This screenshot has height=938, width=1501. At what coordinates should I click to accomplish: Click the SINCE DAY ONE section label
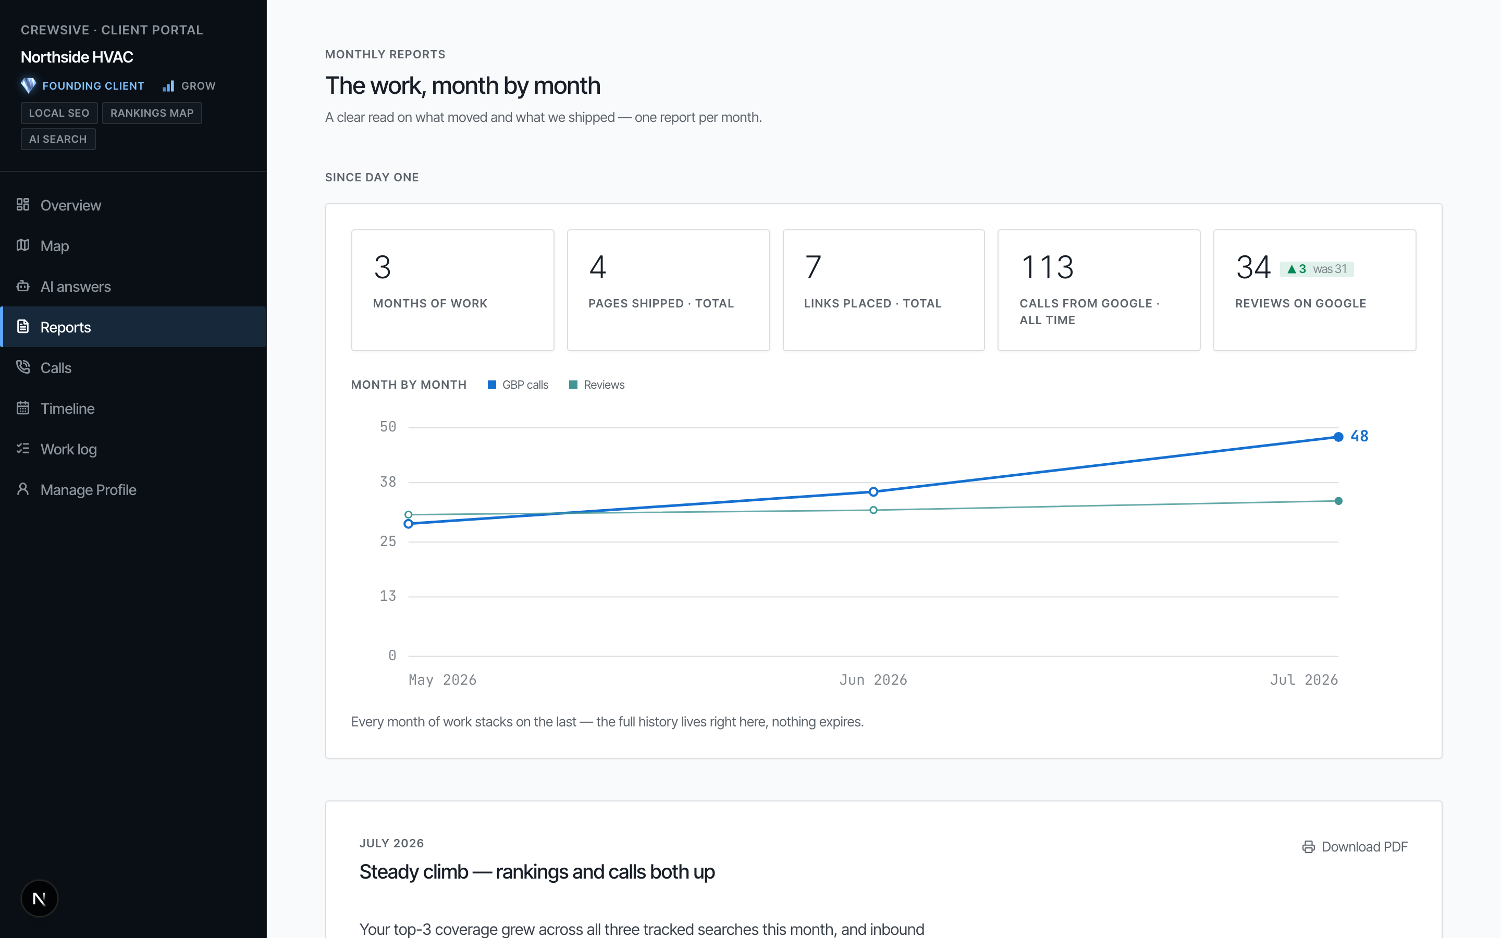372,177
